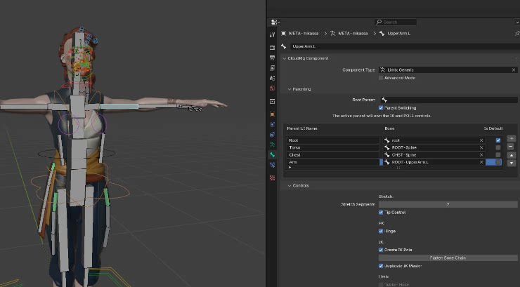The width and height of the screenshot is (520, 287).
Task: Clear the CHST-Spine bone field
Action: click(481, 155)
